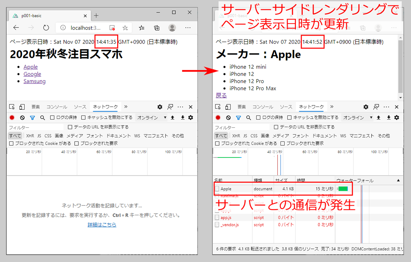The width and height of the screenshot is (411, 262).
Task: Open オンライン throttling dropdown in right window
Action: [x=357, y=117]
